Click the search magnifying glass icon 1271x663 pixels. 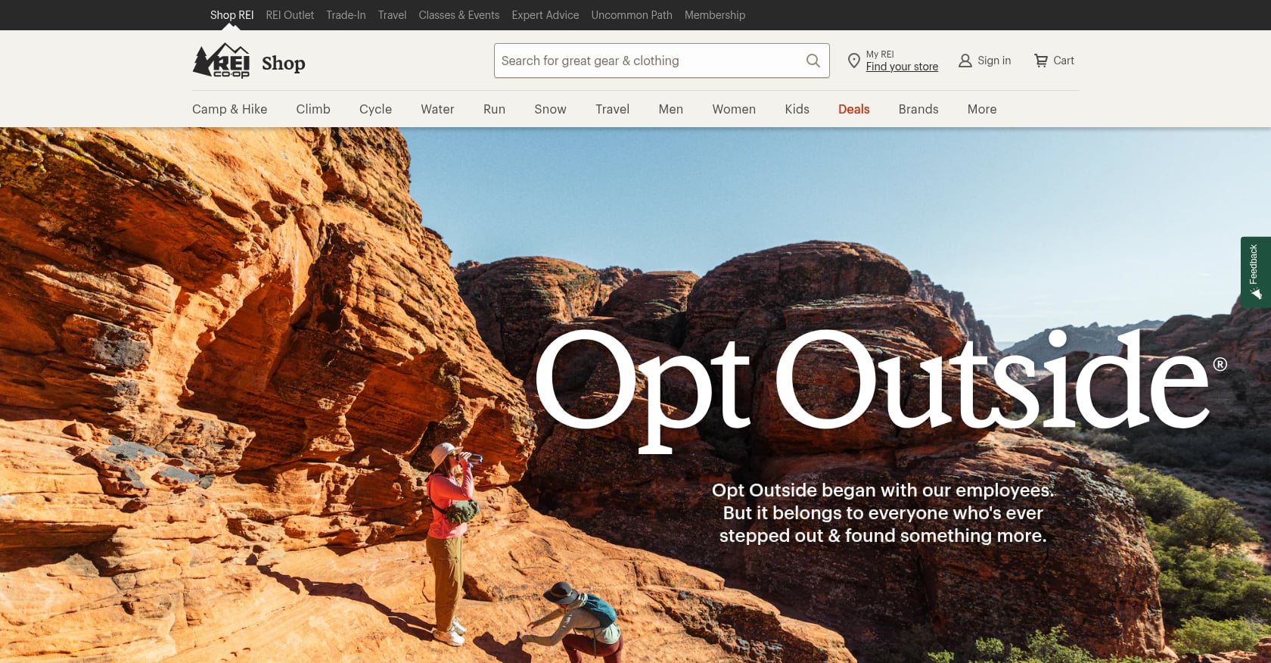813,61
